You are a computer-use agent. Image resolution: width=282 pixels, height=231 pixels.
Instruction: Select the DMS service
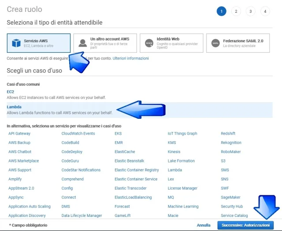point(66,206)
